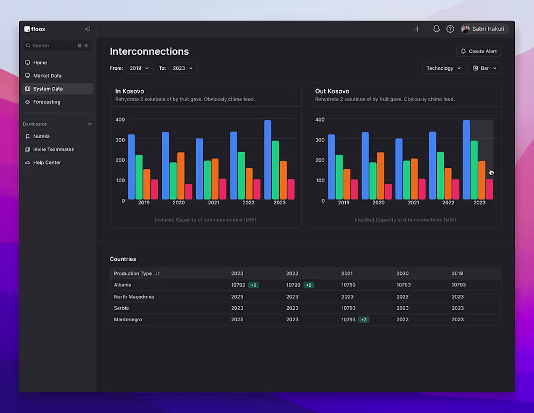Switch chart type using the Bar dropdown
The image size is (534, 413).
485,68
